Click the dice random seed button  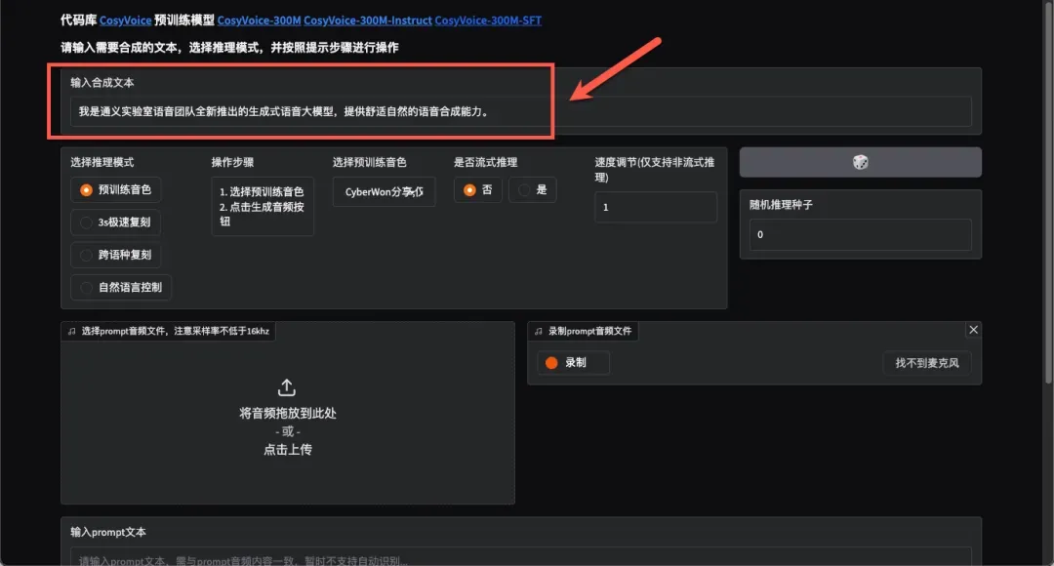(860, 162)
